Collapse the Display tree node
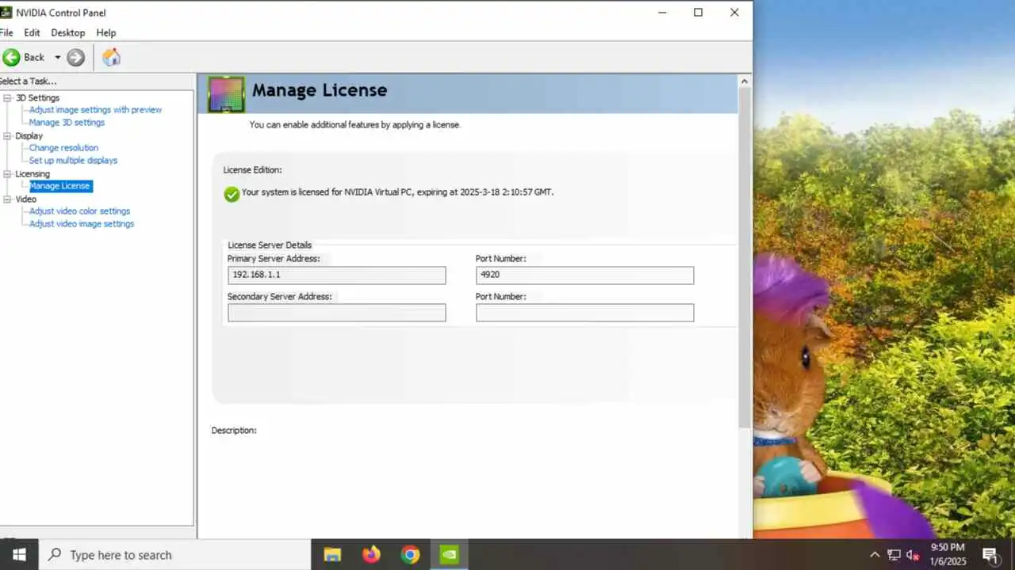Screen dimensions: 1015x570 coord(8,136)
